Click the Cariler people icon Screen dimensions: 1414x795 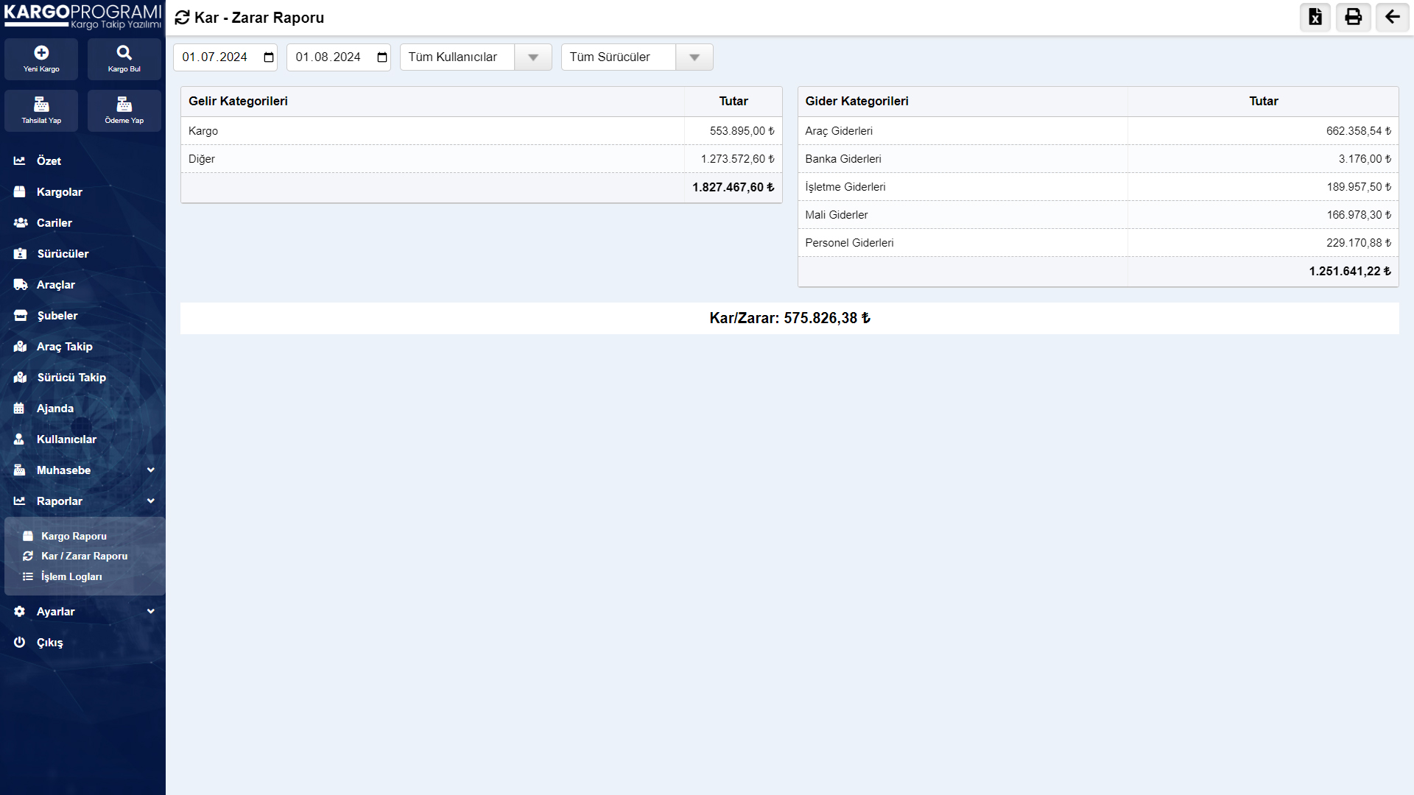click(21, 222)
